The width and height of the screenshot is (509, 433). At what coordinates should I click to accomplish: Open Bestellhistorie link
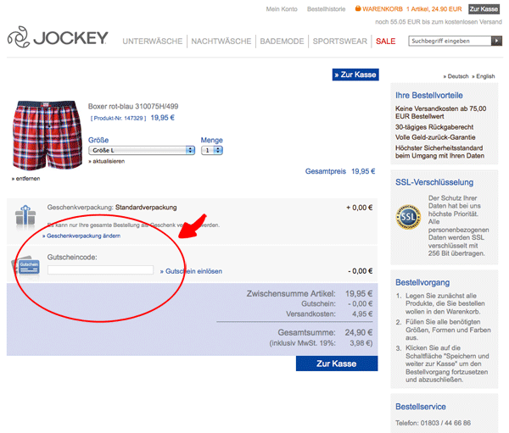click(327, 9)
